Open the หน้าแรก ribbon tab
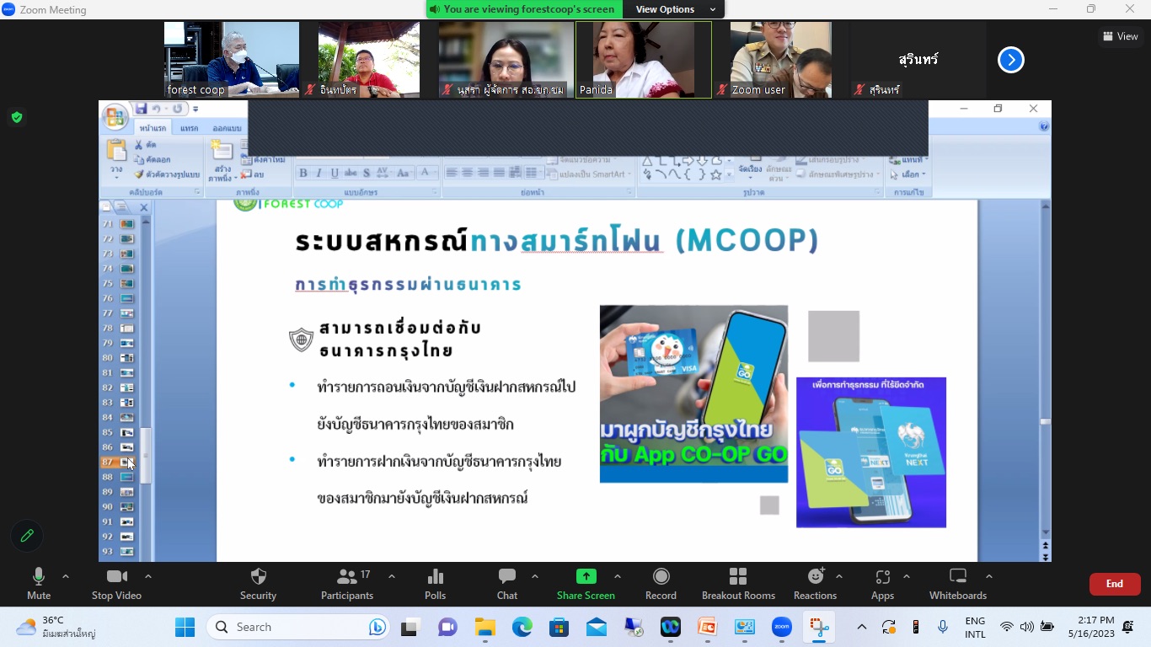This screenshot has width=1151, height=647. click(x=153, y=128)
